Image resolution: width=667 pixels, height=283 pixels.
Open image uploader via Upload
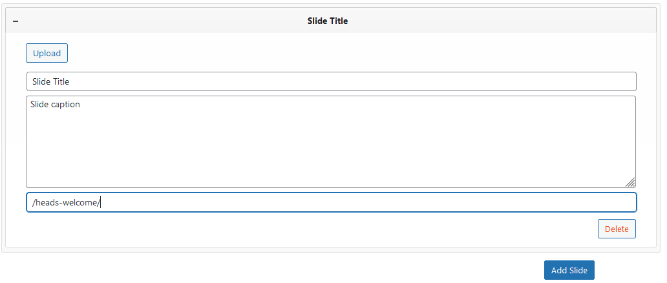(x=47, y=53)
